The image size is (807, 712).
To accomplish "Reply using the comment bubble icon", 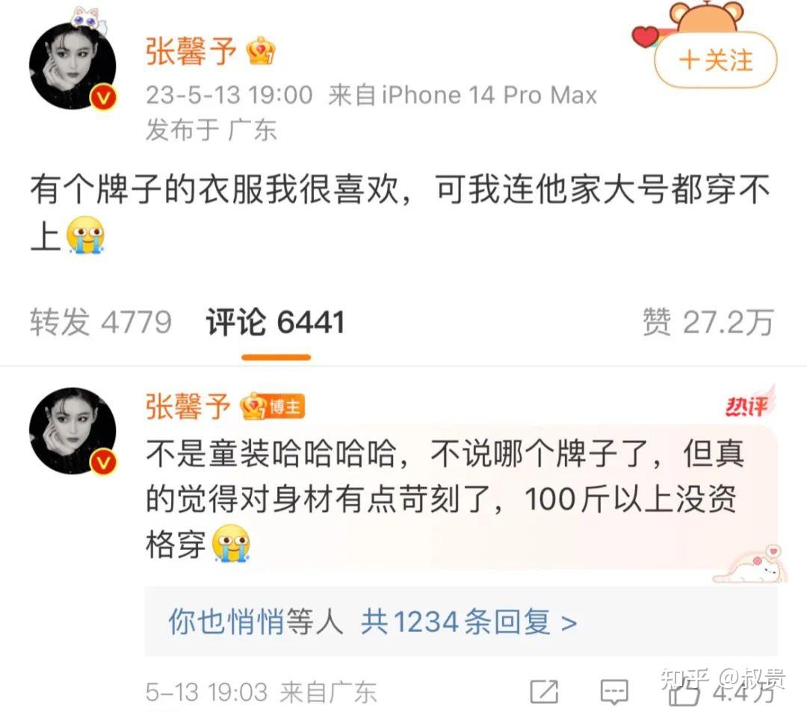I will pyautogui.click(x=614, y=692).
